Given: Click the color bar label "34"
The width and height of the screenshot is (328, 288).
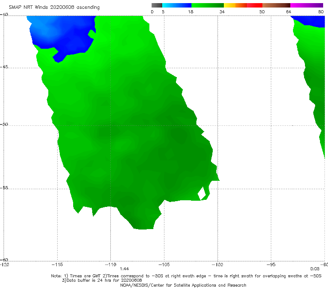Looking at the screenshot, I should (222, 12).
